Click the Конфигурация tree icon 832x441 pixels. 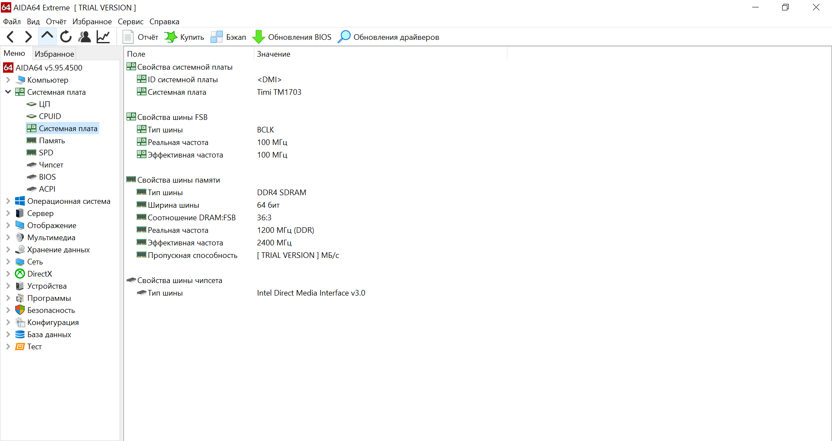pos(20,322)
